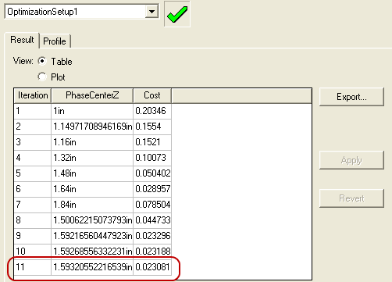The image size is (392, 282).
Task: Click the Iteration column header
Action: click(33, 95)
